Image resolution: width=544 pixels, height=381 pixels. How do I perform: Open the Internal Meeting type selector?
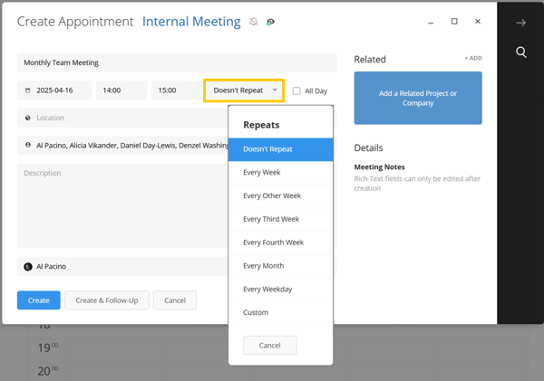pyautogui.click(x=191, y=22)
